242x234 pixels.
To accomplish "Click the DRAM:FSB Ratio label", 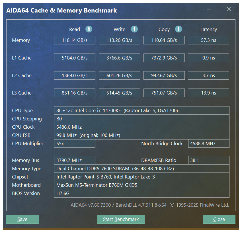I will [159, 160].
